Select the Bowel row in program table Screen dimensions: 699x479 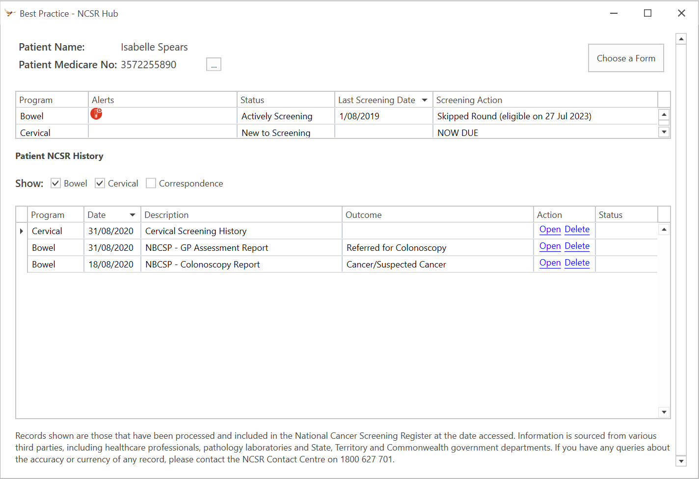click(337, 116)
